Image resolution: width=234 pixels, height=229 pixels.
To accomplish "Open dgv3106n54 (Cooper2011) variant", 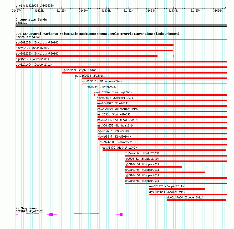I will (167, 192).
